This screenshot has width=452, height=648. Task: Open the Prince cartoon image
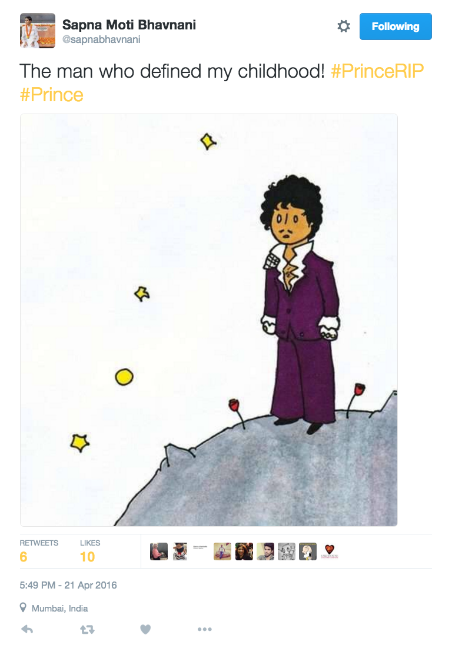(209, 320)
